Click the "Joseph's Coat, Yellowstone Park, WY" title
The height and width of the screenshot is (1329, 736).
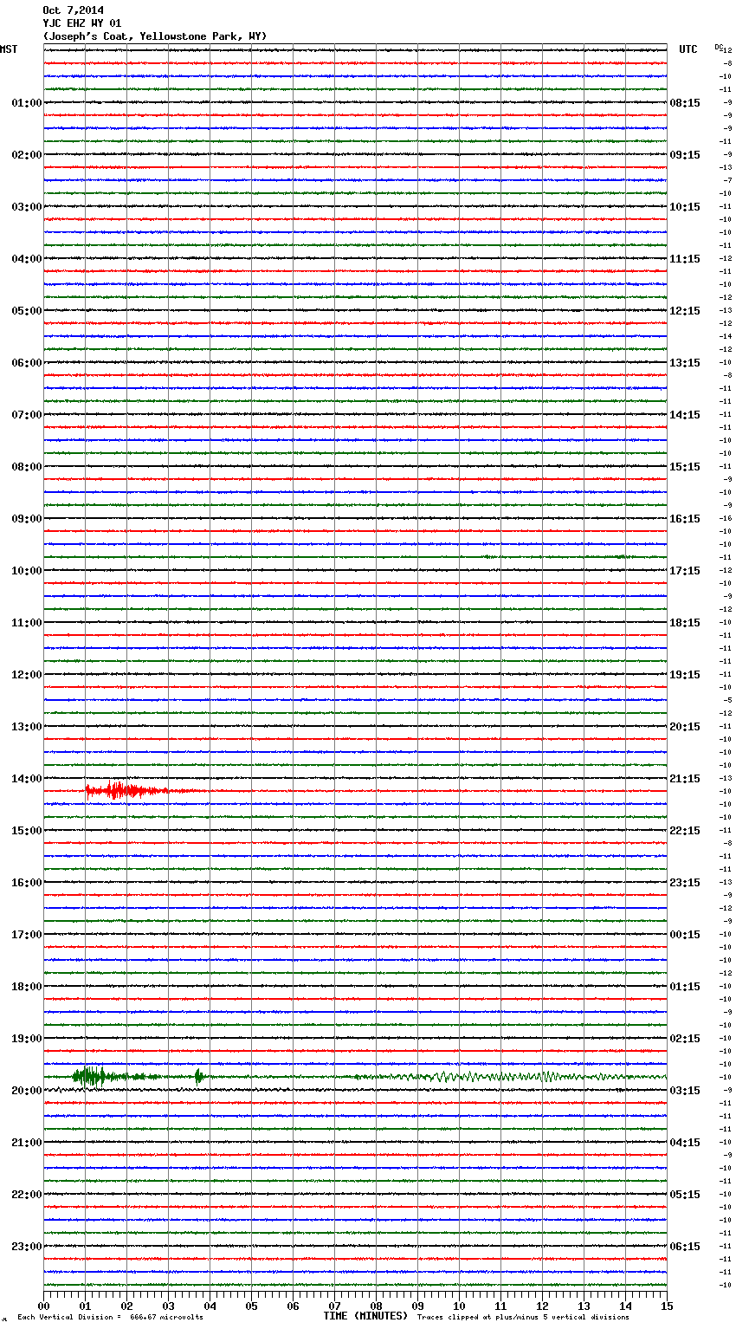tap(155, 36)
